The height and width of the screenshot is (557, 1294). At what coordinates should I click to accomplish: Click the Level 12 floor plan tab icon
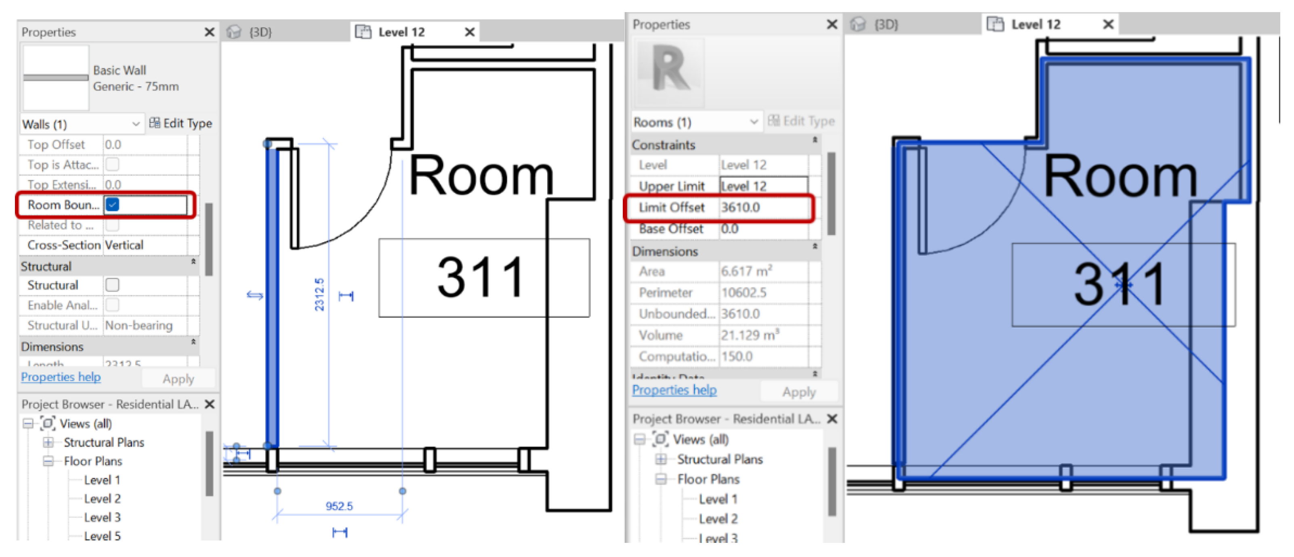pos(363,32)
